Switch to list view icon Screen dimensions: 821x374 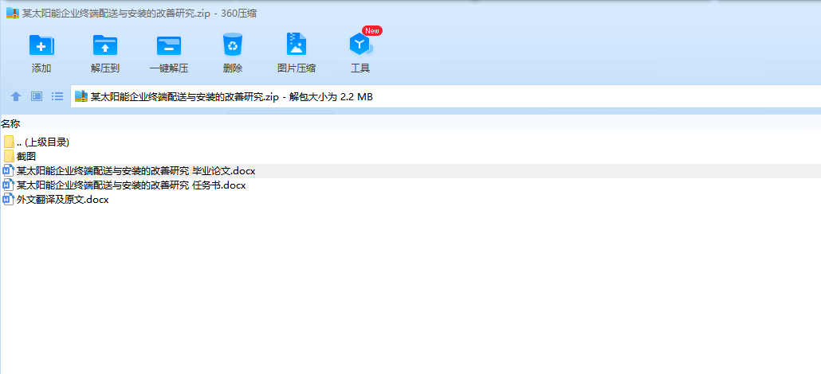pyautogui.click(x=57, y=96)
